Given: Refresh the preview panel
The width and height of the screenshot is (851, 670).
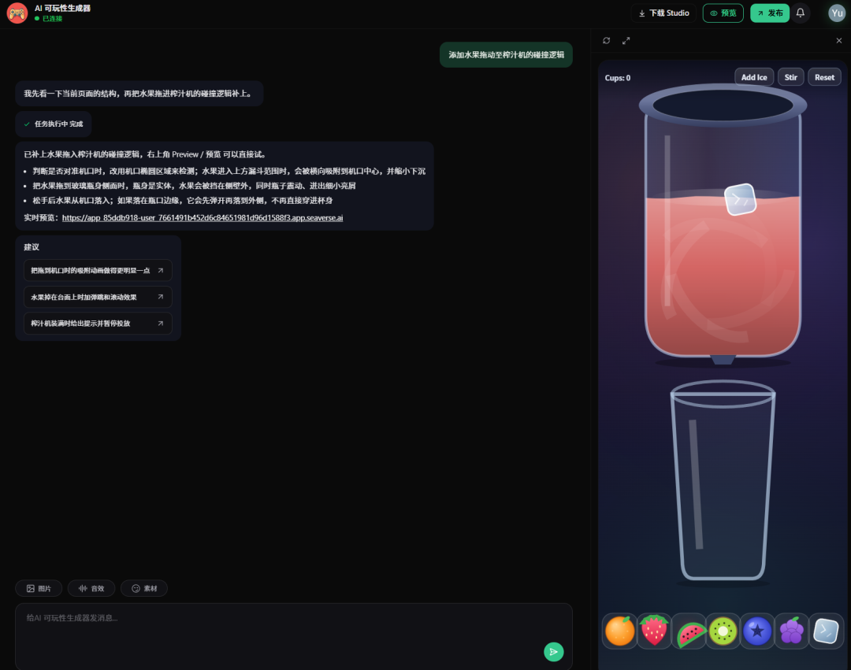Looking at the screenshot, I should coord(606,41).
